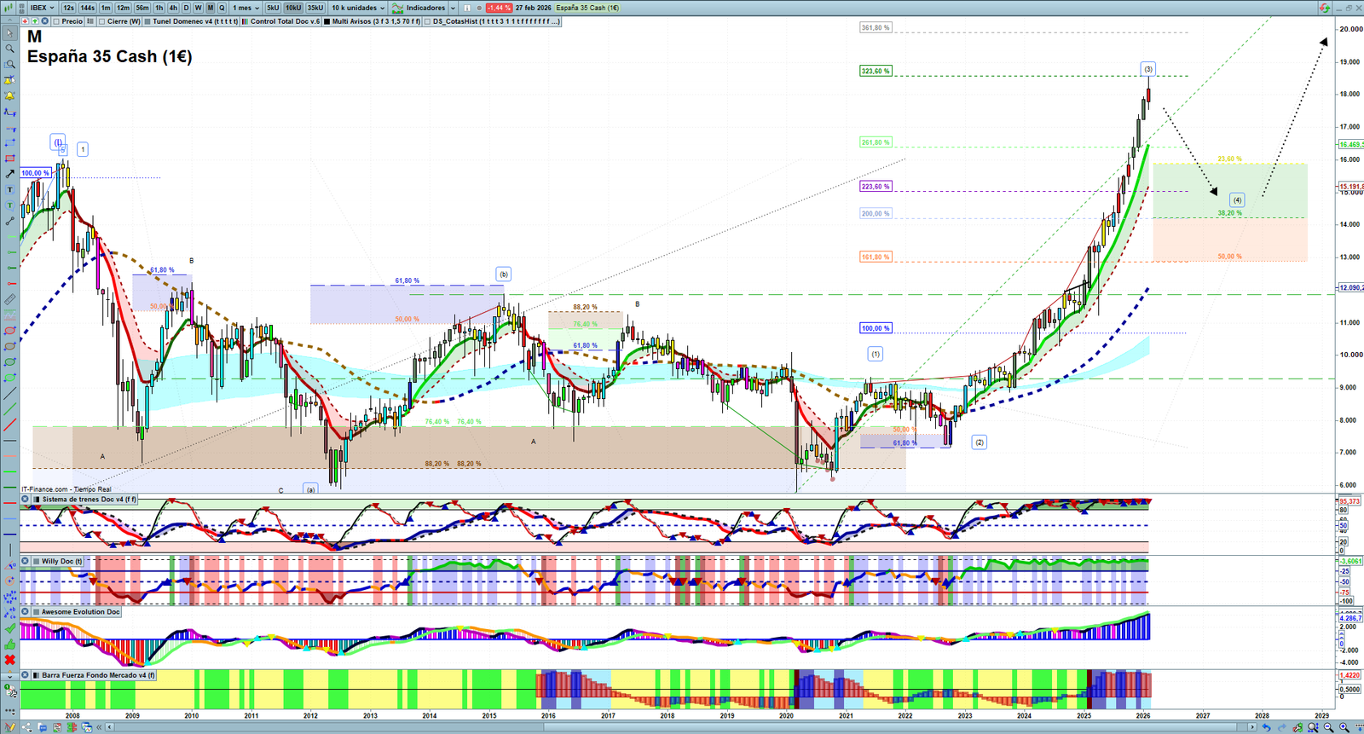Open the 10 k unidades dropdown
Image resolution: width=1364 pixels, height=734 pixels.
pos(358,8)
